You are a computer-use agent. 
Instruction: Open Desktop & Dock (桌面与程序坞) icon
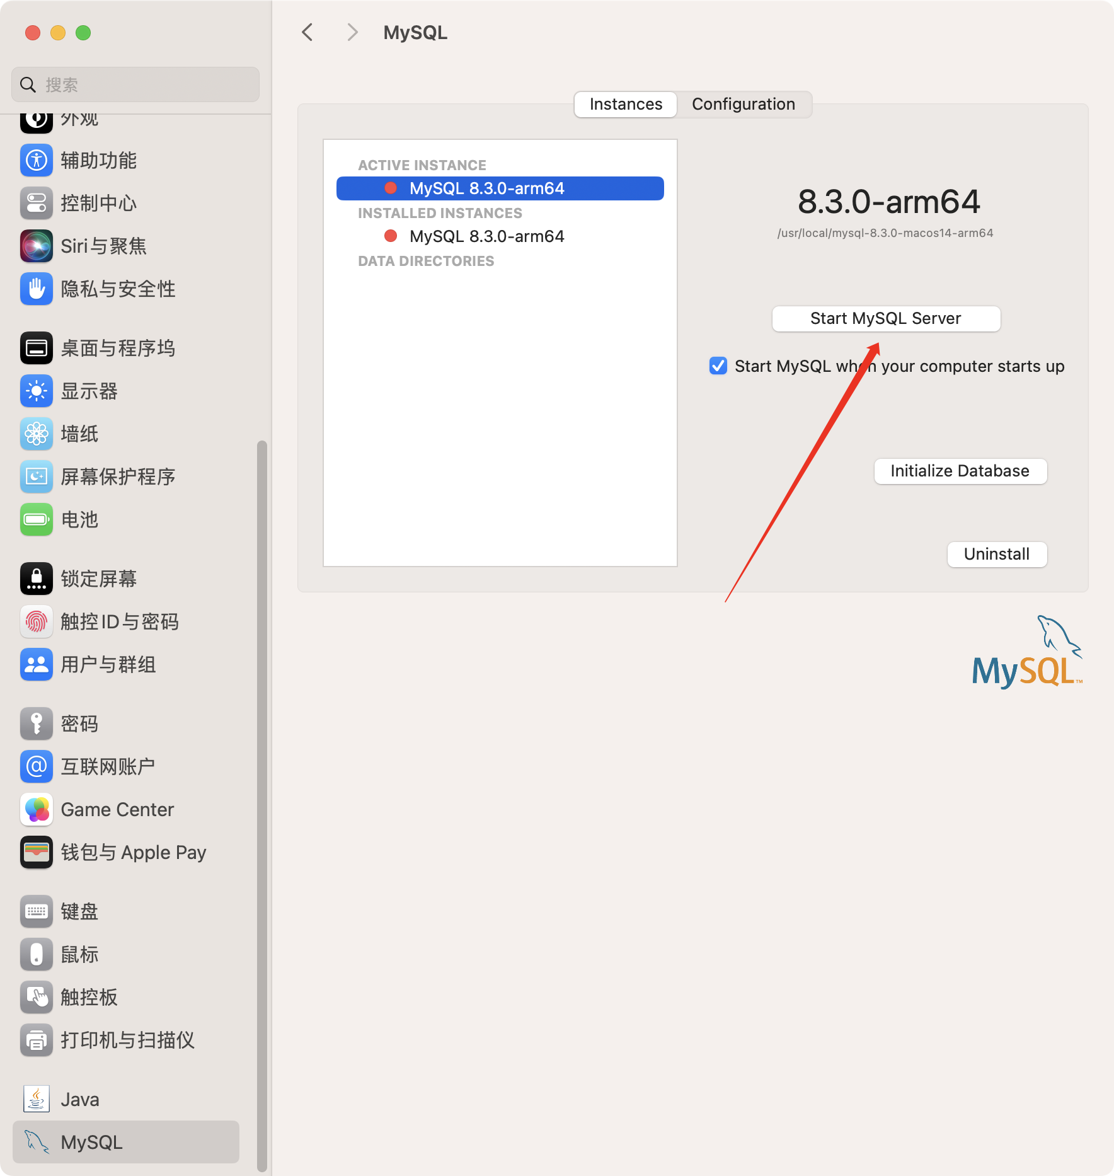coord(37,348)
